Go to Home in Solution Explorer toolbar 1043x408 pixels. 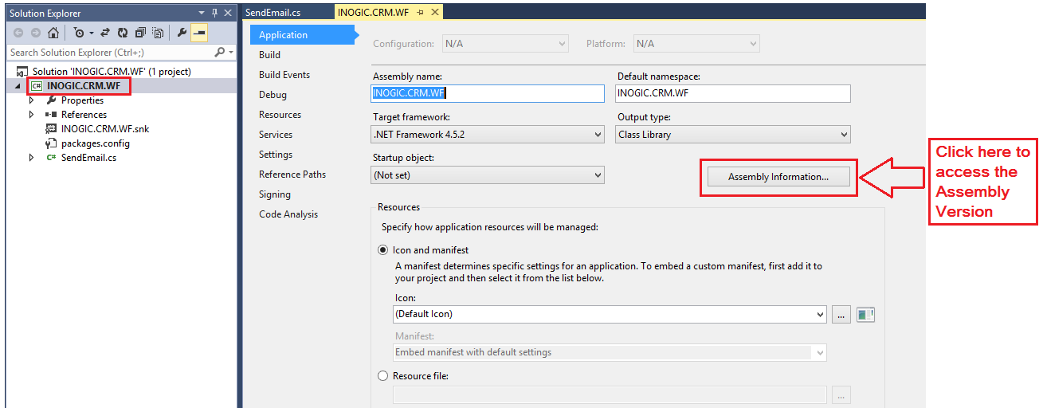53,33
